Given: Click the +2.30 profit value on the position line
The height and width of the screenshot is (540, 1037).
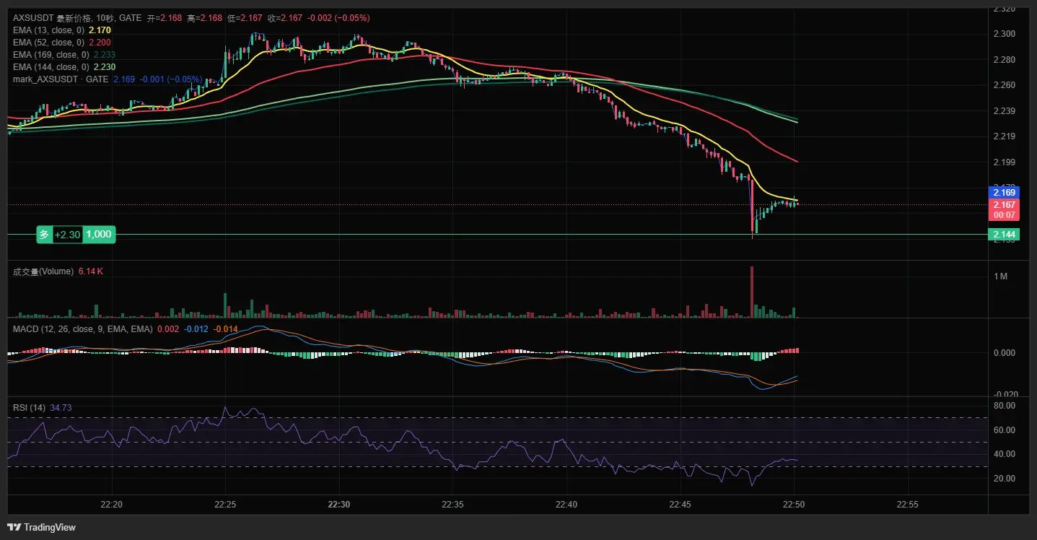Looking at the screenshot, I should point(67,235).
